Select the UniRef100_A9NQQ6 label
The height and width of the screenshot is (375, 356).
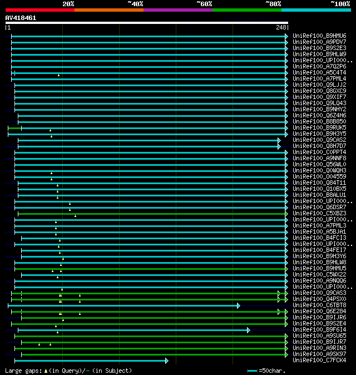point(319,281)
